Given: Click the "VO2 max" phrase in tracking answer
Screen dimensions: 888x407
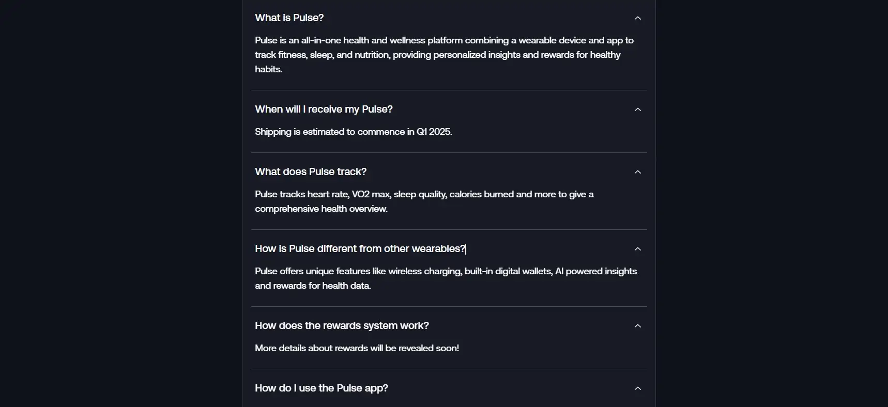Looking at the screenshot, I should [371, 194].
